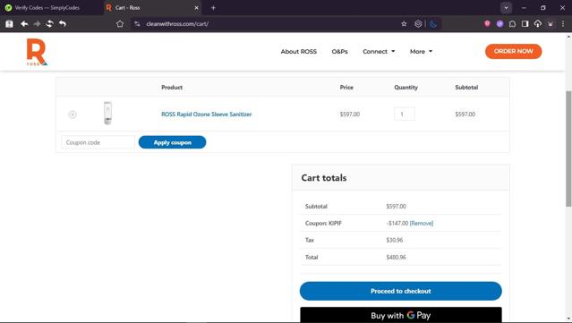Proceed to checkout
Screen dimensions: 572x323
(x=400, y=291)
